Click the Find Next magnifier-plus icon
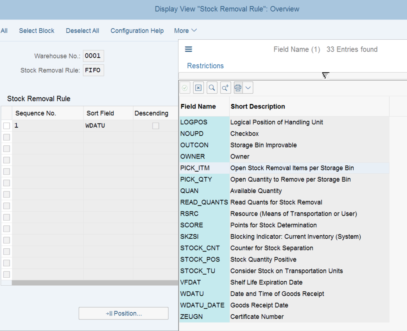The image size is (407, 331). pyautogui.click(x=225, y=88)
